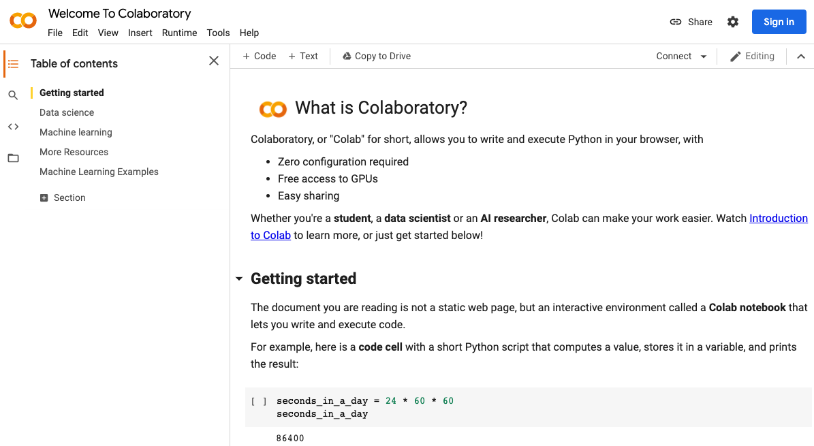Click the Easy sharing bullet
Image resolution: width=814 pixels, height=446 pixels.
click(x=309, y=196)
